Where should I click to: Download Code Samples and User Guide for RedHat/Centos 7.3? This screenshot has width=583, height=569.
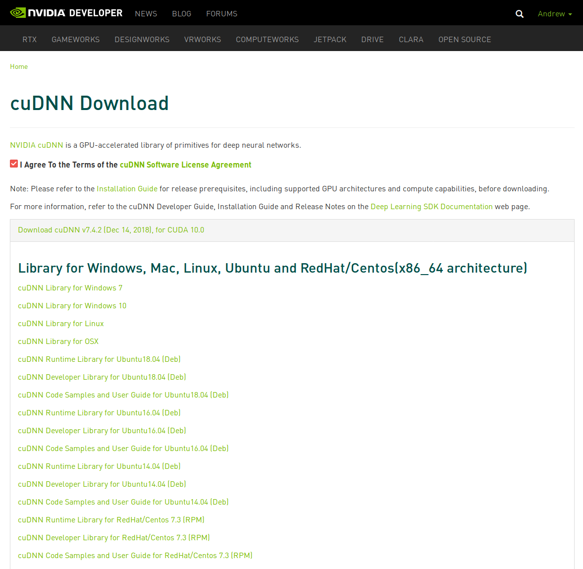[x=135, y=556]
